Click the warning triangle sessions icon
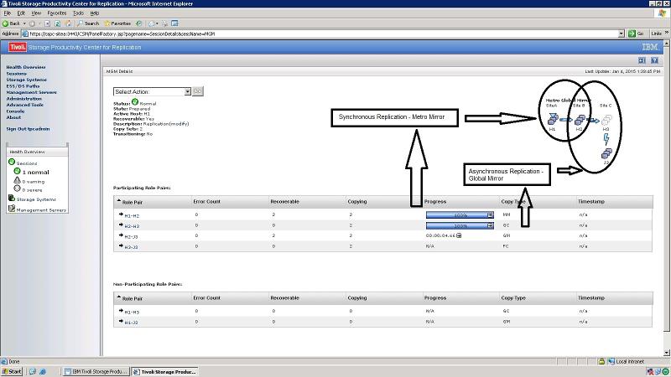This screenshot has height=377, width=671. [x=18, y=180]
